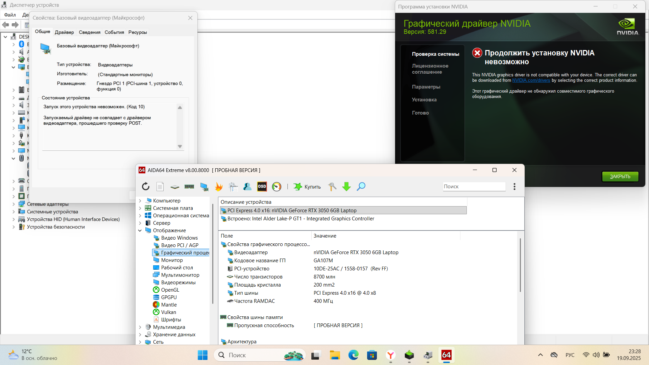649x365 pixels.
Task: Open the Ресурсы tab
Action: 138,32
